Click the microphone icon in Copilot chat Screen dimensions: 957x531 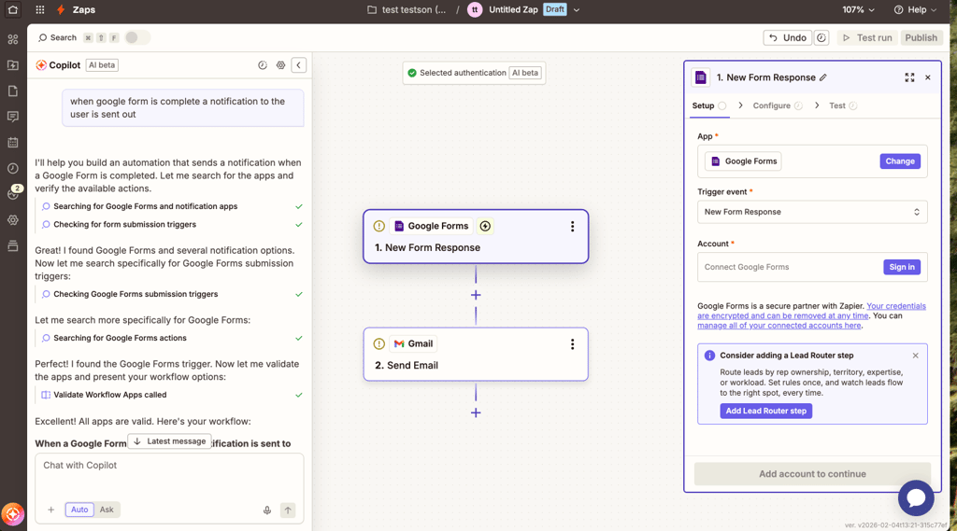click(267, 510)
